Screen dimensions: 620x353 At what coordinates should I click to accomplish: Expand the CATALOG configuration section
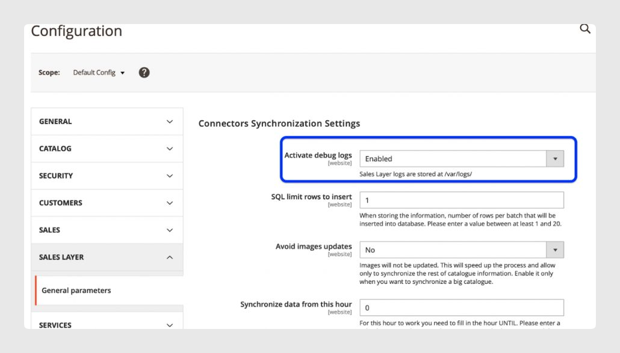coord(107,149)
